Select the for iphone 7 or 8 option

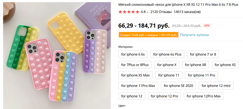(203, 54)
